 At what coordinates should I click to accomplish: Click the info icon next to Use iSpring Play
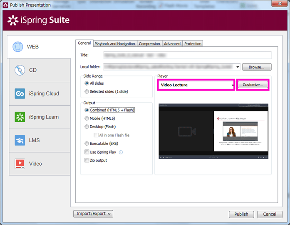tap(121, 152)
